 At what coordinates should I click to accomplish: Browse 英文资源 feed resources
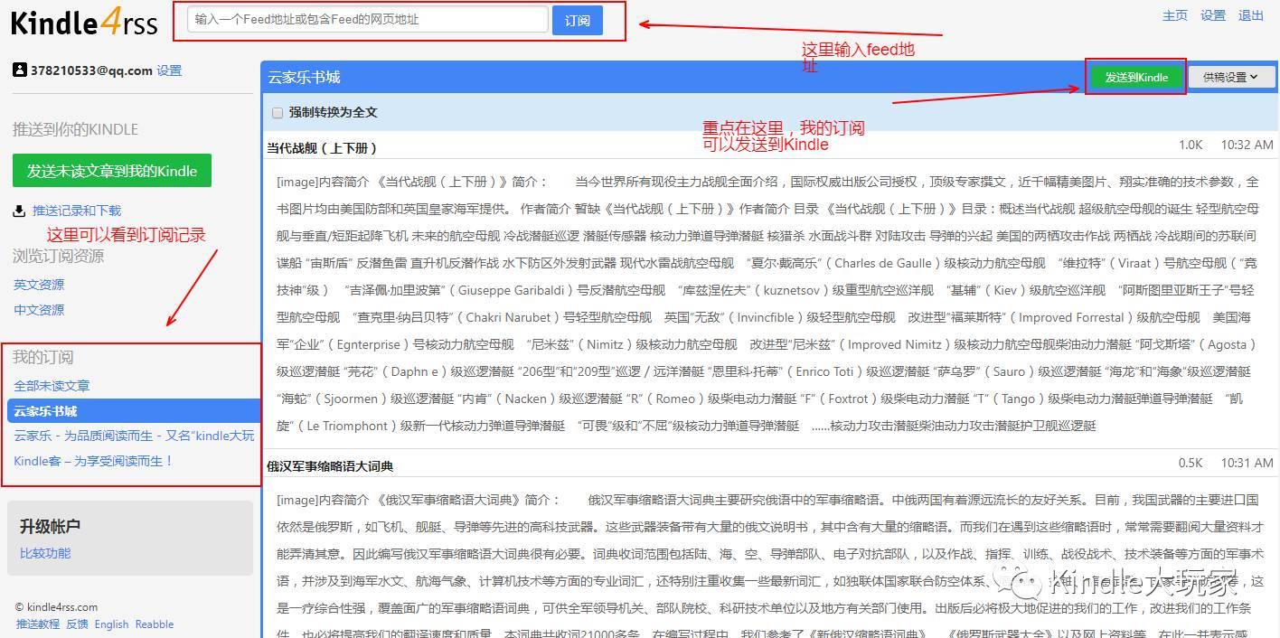click(x=39, y=285)
